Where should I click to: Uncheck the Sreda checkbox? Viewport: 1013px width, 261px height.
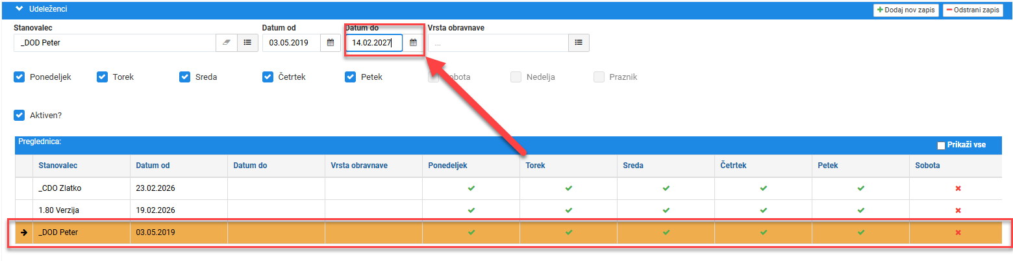(x=185, y=77)
